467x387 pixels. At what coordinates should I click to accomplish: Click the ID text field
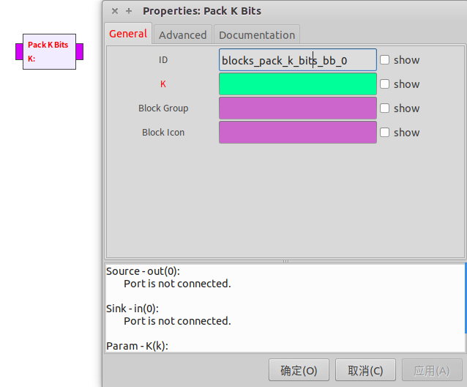297,60
